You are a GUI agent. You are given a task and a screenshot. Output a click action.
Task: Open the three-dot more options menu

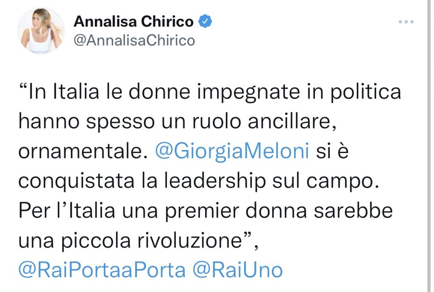(x=406, y=22)
